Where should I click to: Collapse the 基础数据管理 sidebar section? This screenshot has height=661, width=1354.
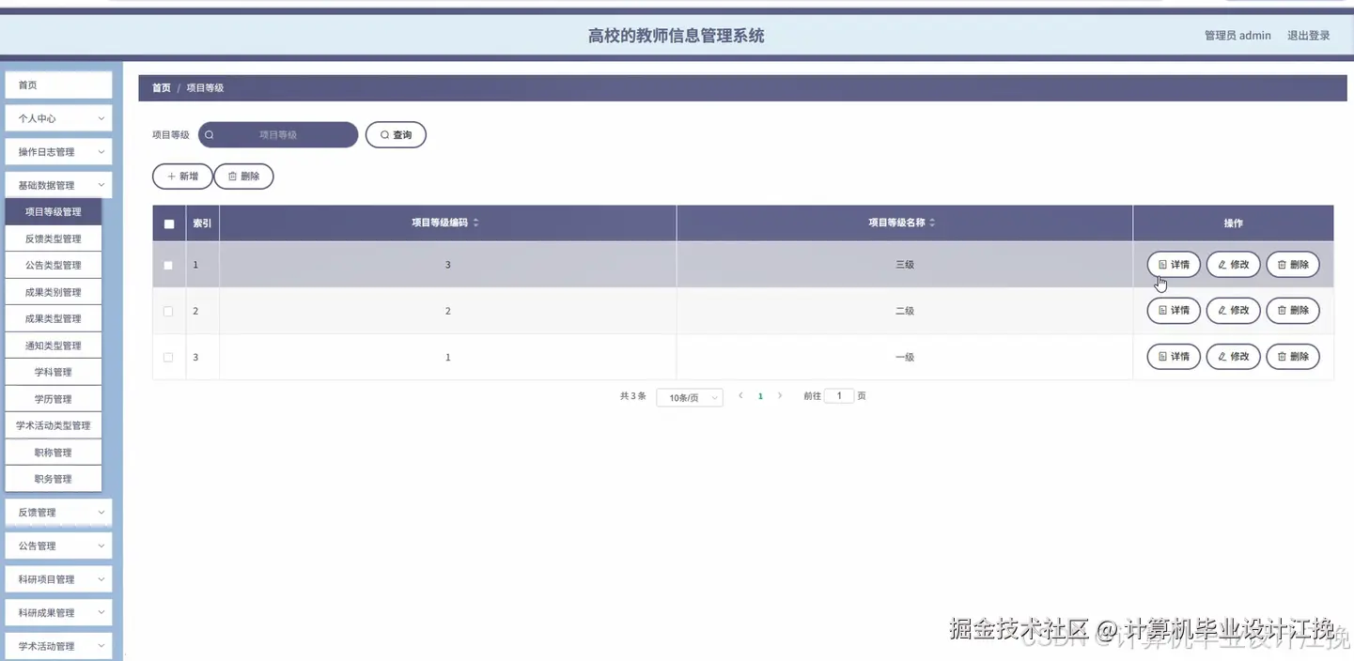(x=57, y=184)
